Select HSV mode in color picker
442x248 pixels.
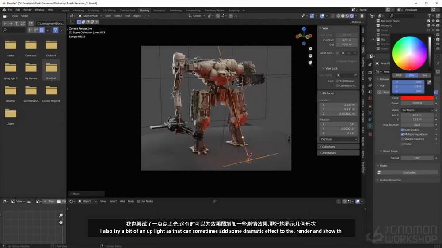[x=411, y=75]
